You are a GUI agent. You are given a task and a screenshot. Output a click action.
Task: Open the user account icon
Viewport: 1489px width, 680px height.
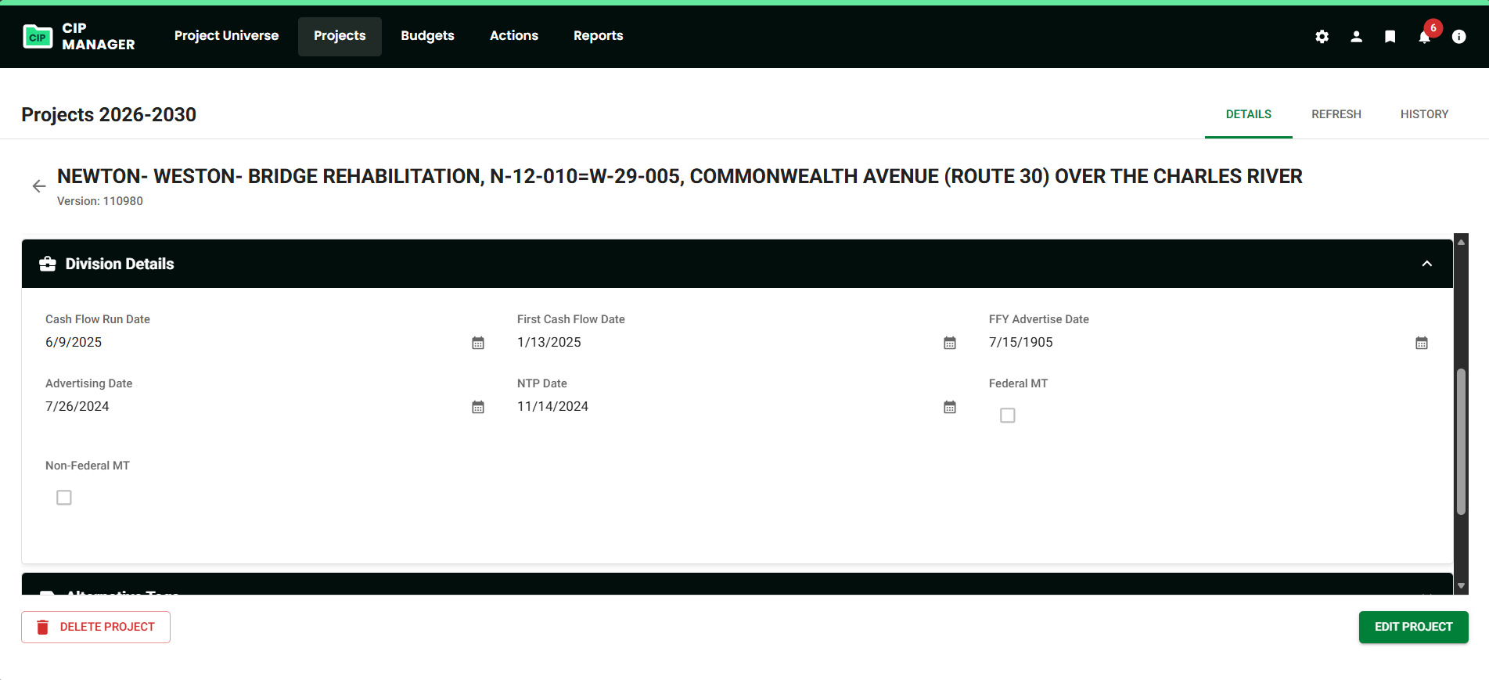[x=1356, y=37]
